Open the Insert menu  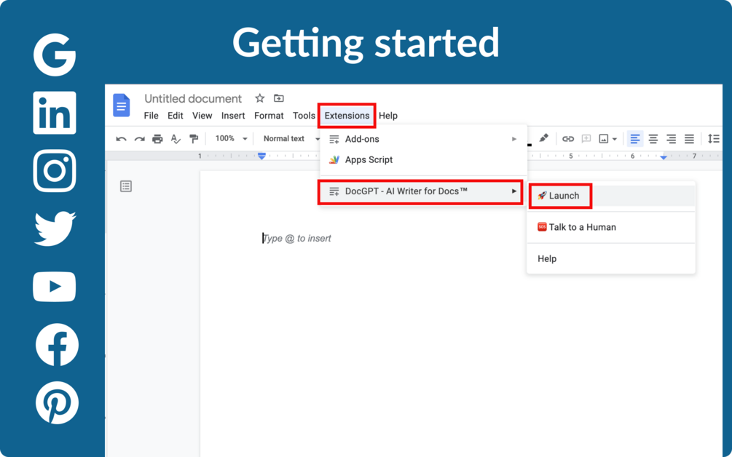[233, 116]
